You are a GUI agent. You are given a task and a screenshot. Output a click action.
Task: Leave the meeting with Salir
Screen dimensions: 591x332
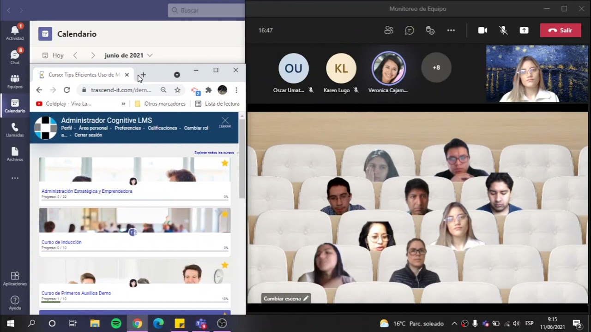(561, 30)
